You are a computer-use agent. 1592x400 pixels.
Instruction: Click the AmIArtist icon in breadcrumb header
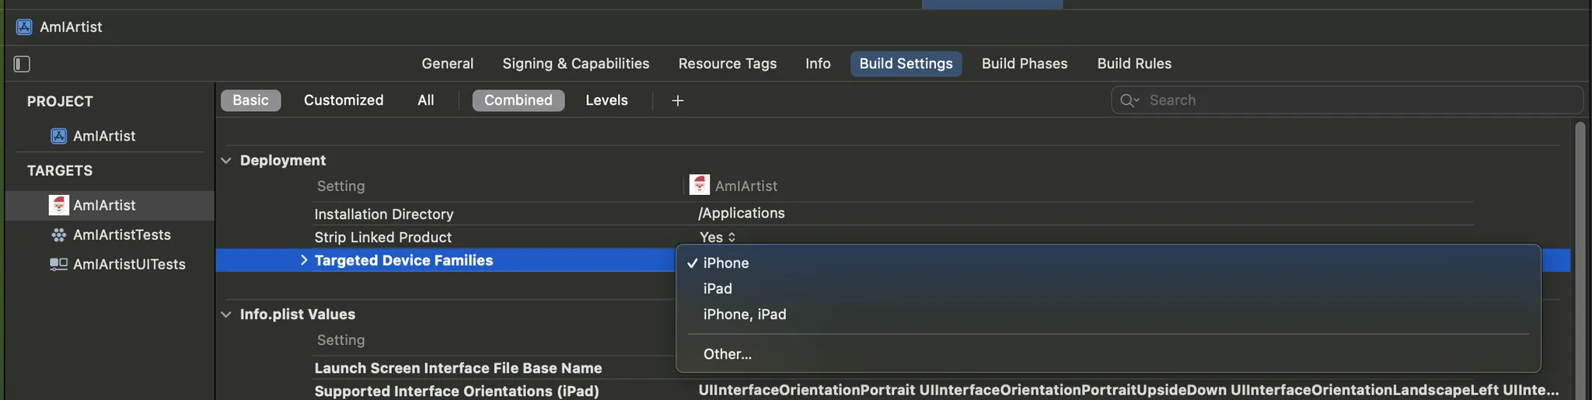(24, 27)
